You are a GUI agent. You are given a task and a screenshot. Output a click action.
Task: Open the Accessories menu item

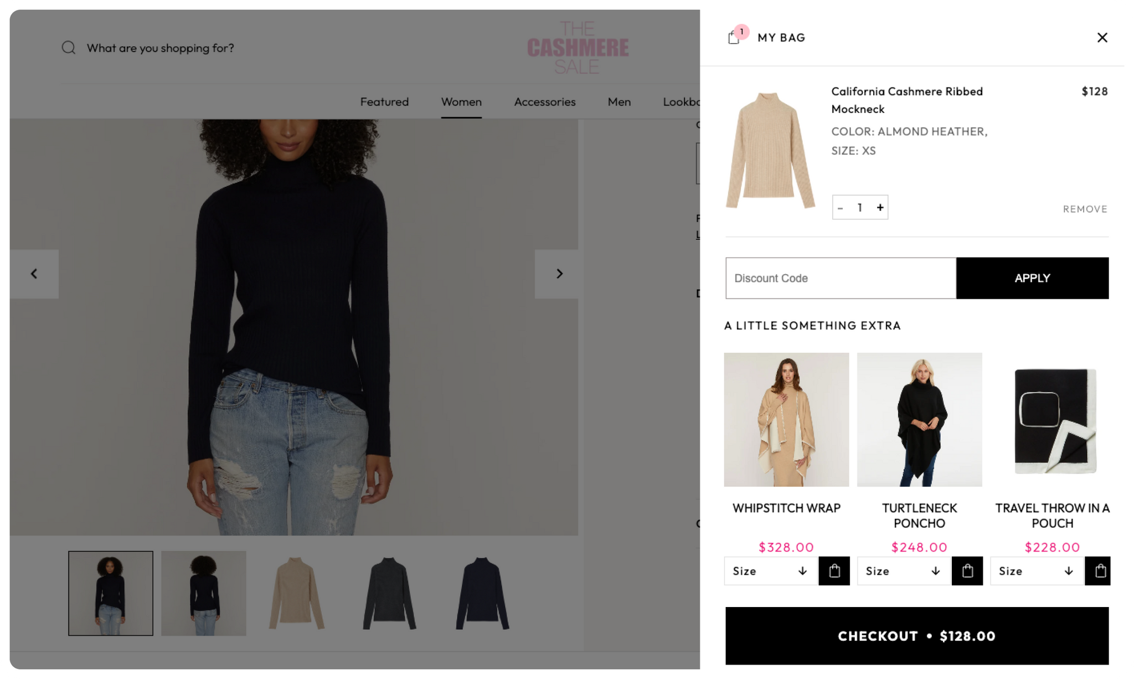click(x=544, y=102)
